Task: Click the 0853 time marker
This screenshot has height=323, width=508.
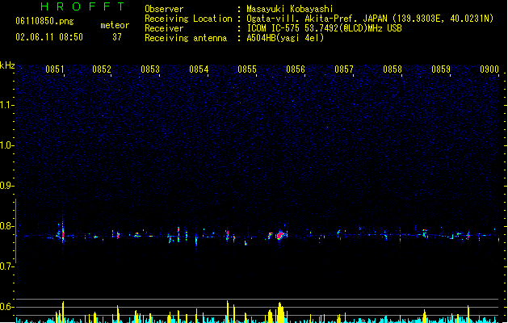Action: tap(150, 69)
